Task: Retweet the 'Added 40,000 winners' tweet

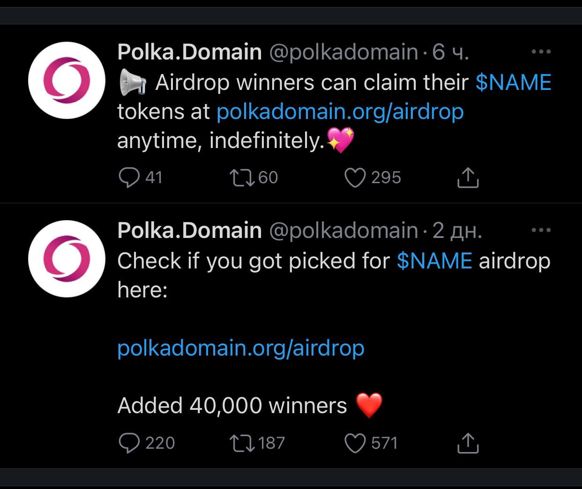Action: click(242, 443)
